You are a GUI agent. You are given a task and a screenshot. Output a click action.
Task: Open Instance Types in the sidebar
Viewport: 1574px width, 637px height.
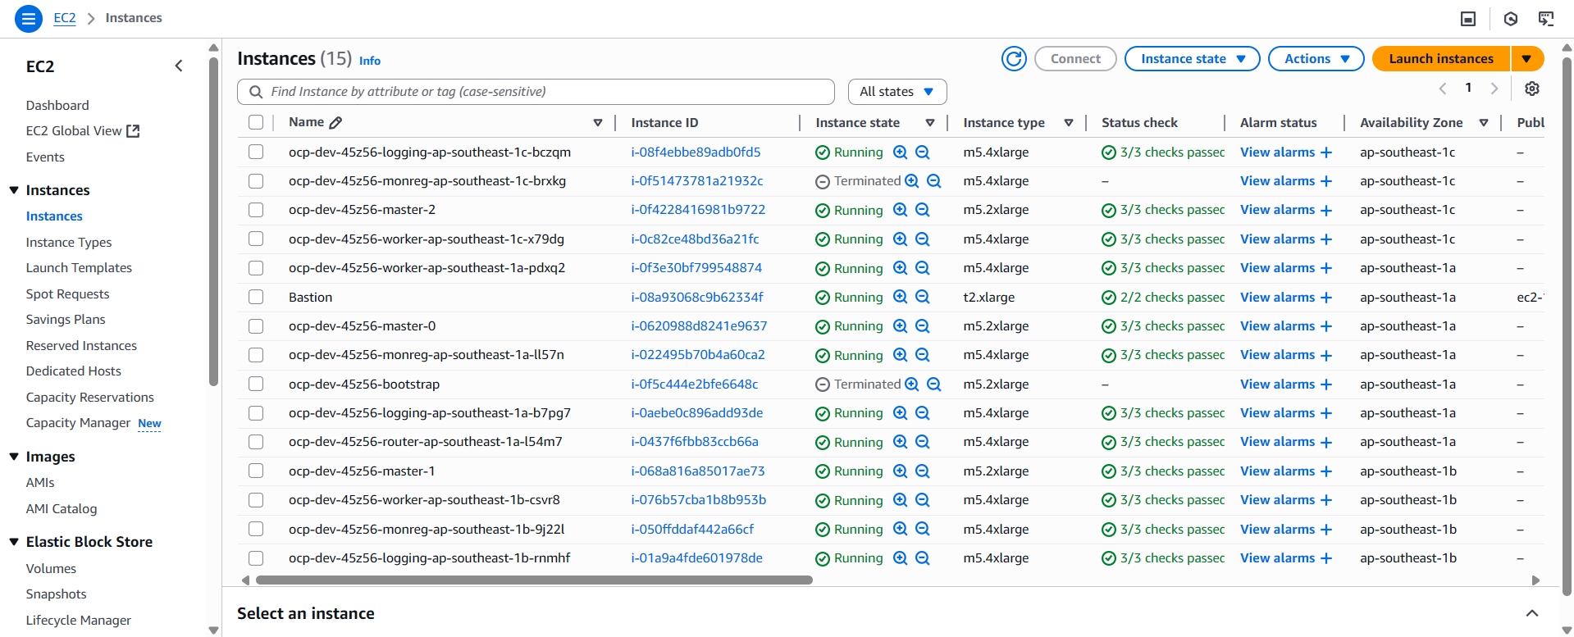69,243
